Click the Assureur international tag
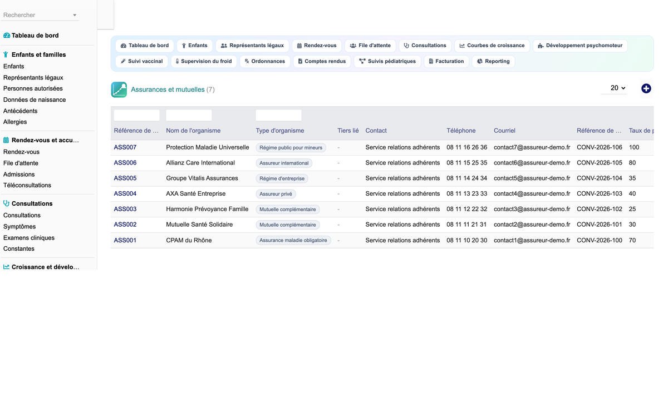 (284, 163)
